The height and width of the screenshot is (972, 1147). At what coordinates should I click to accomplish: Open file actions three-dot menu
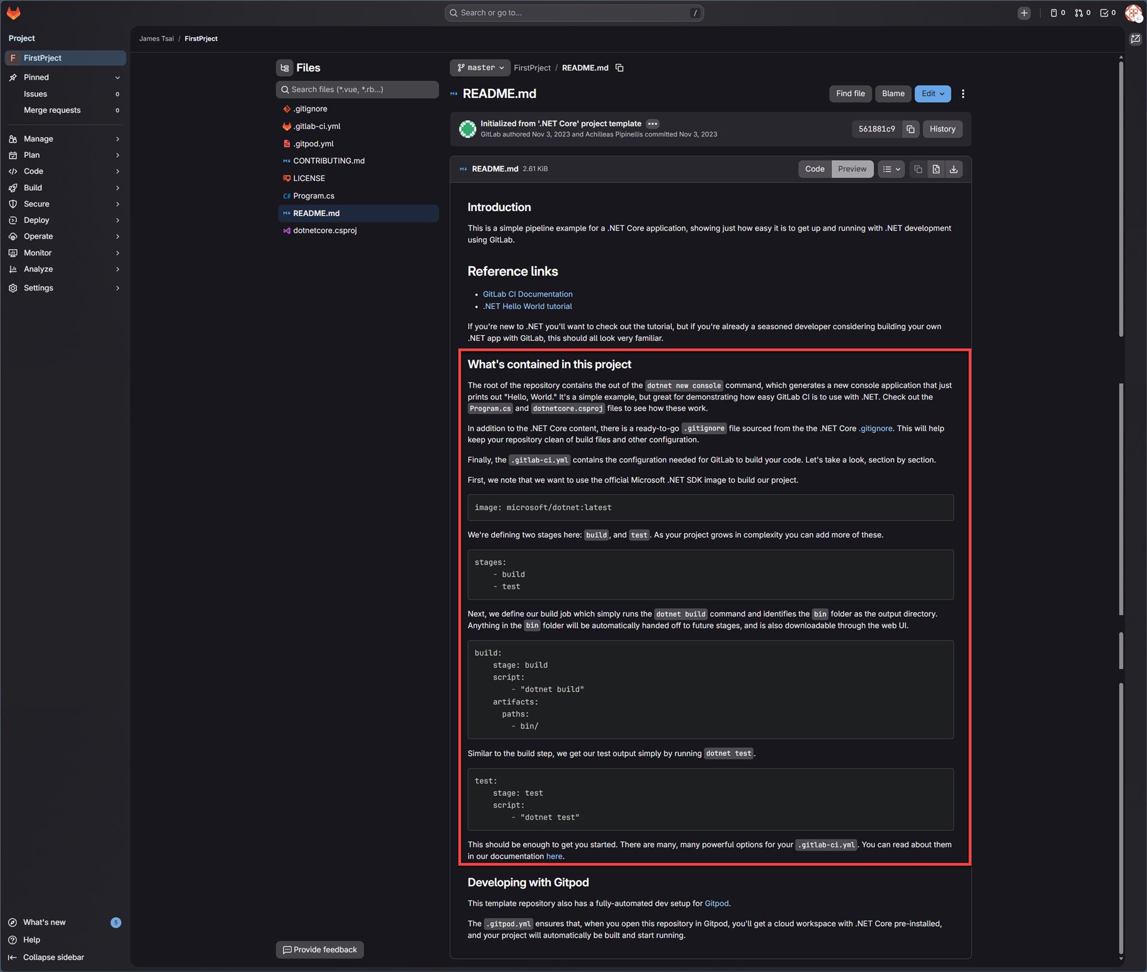(x=963, y=94)
